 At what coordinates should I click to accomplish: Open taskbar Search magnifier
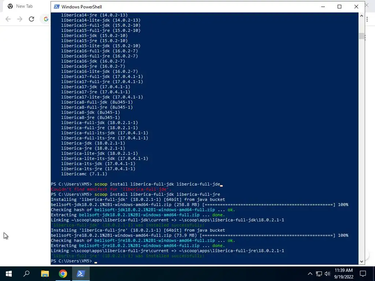click(x=26, y=274)
